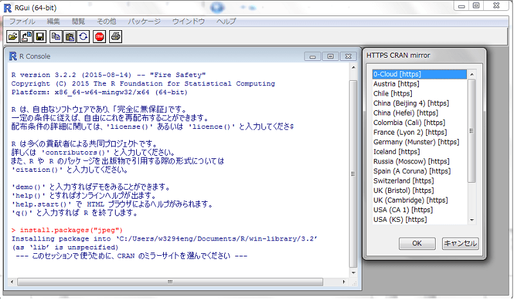
Task: Click R Console horizontal scroll-left arrow
Action: pyautogui.click(x=12, y=281)
